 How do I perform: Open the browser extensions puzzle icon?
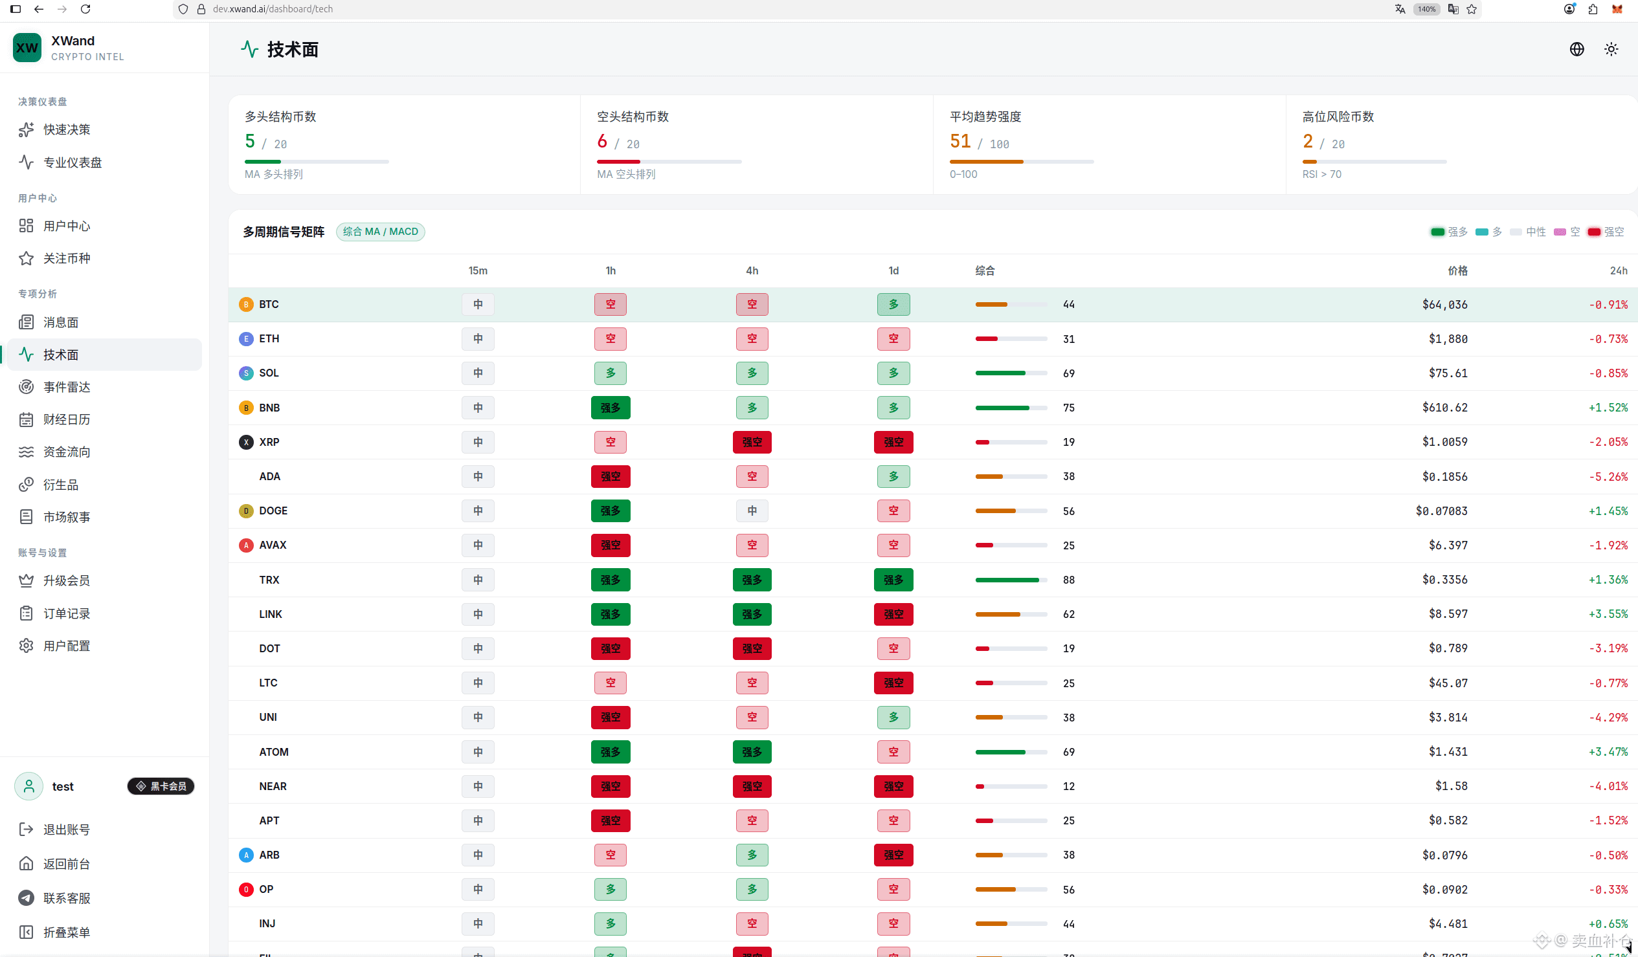tap(1593, 9)
